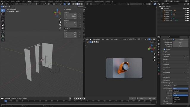Toggle Noise Threshold checkbox
Viewport: 190px width, 107px height.
[x=173, y=40]
